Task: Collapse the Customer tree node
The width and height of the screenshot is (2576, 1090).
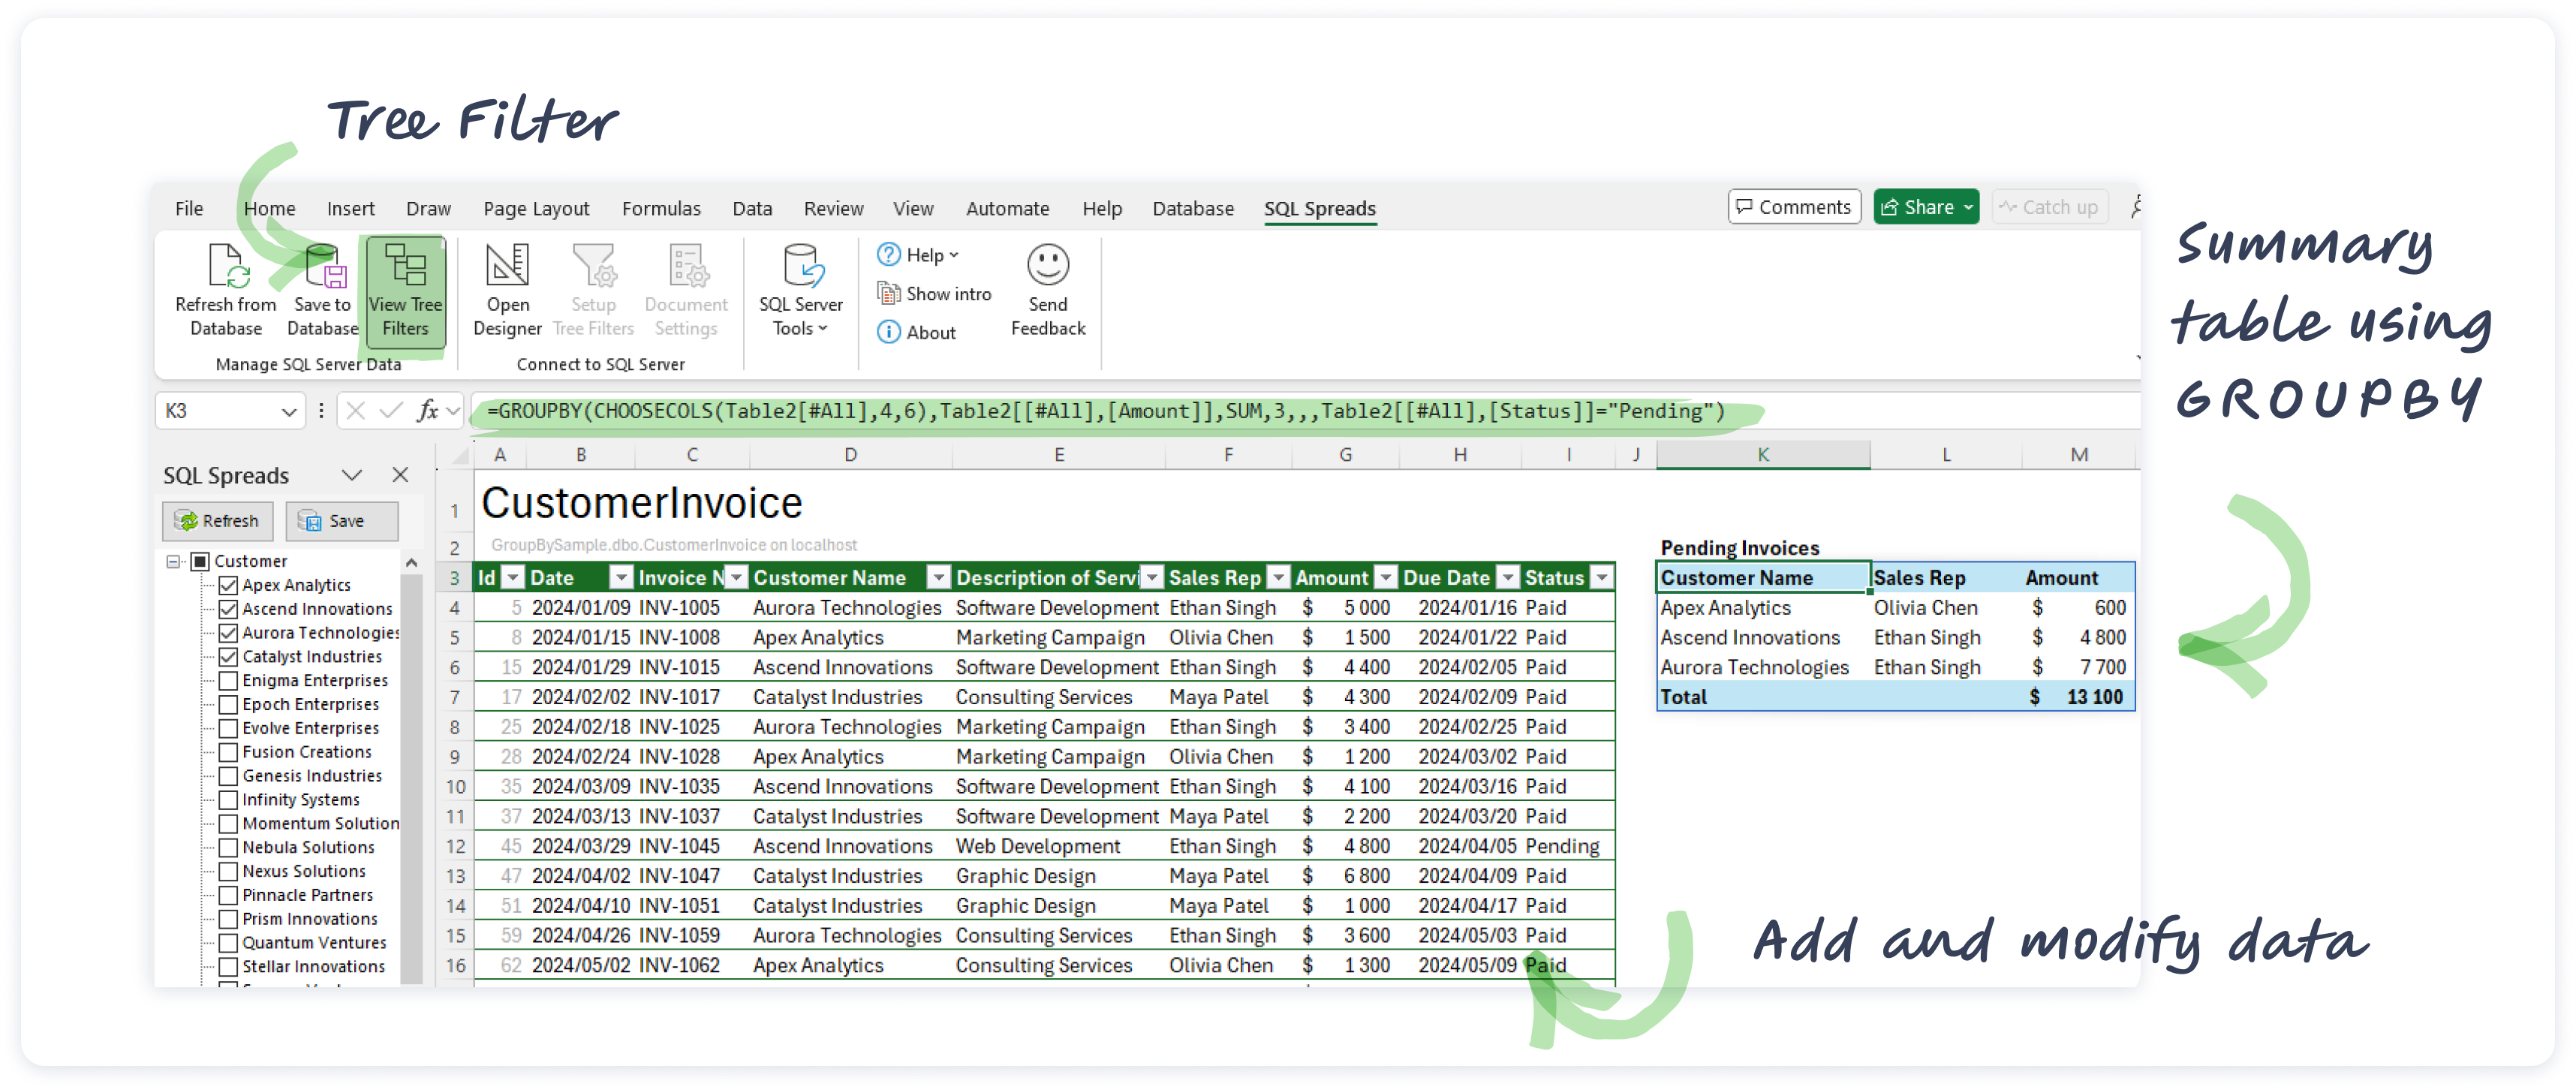Action: pyautogui.click(x=174, y=561)
